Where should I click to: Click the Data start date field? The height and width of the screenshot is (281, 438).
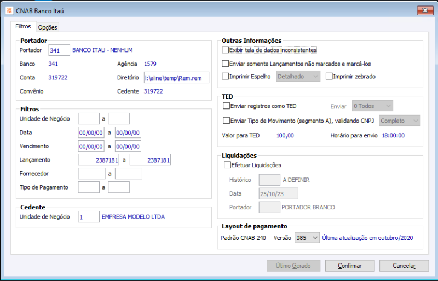pos(91,133)
